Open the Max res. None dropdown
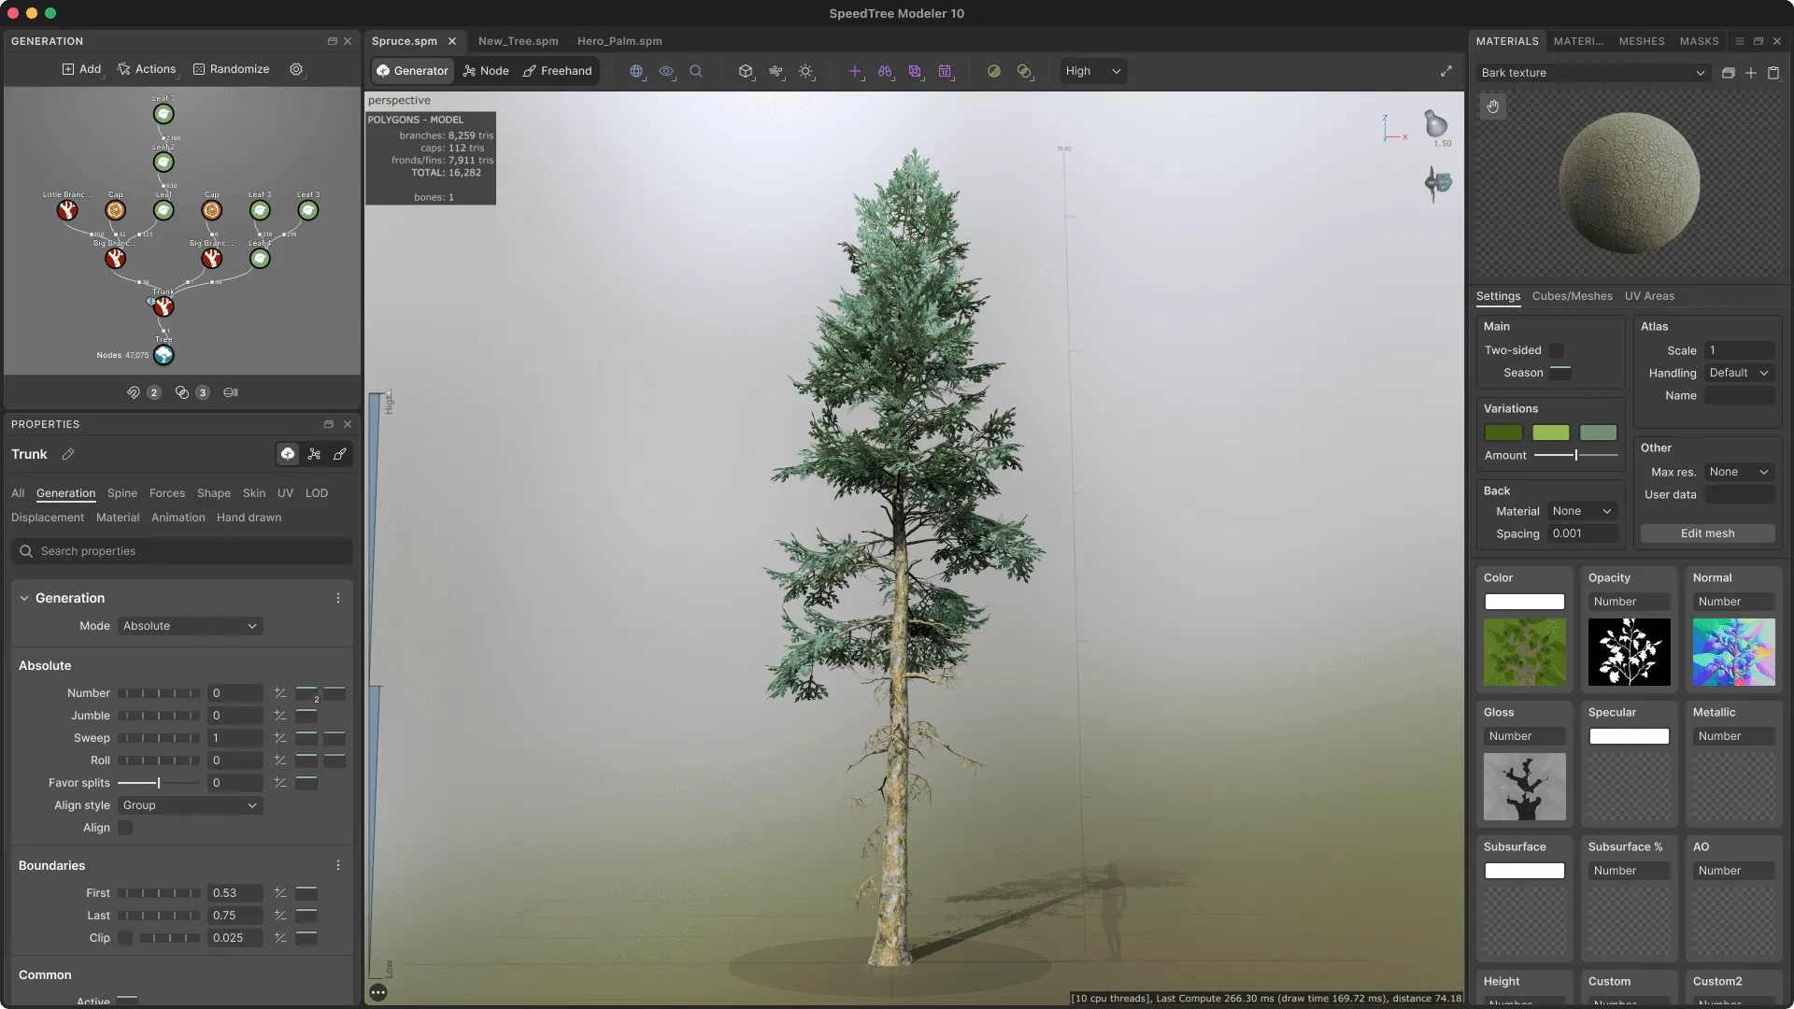This screenshot has height=1009, width=1794. [x=1740, y=472]
